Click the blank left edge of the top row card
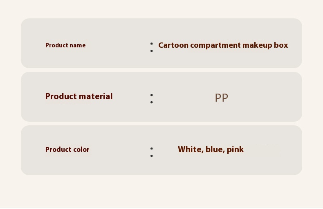This screenshot has height=209, width=323. point(31,43)
